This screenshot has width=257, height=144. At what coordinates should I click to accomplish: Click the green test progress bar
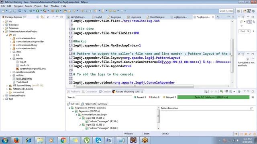(213, 97)
